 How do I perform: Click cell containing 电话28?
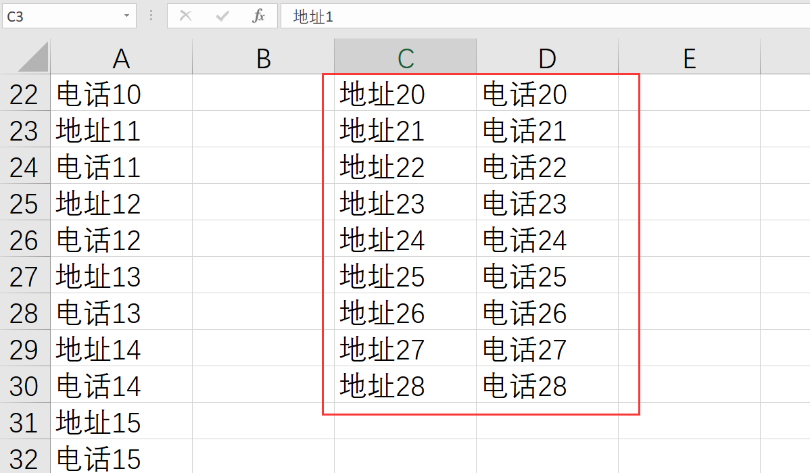pyautogui.click(x=525, y=386)
